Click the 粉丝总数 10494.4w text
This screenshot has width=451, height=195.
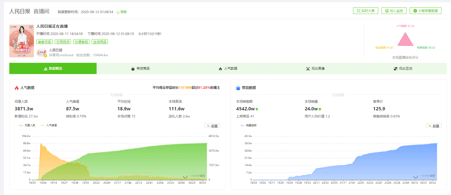92,55
